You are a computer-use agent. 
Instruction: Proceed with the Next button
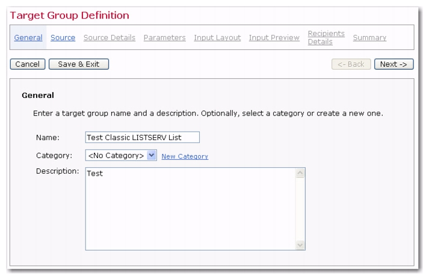coord(394,64)
